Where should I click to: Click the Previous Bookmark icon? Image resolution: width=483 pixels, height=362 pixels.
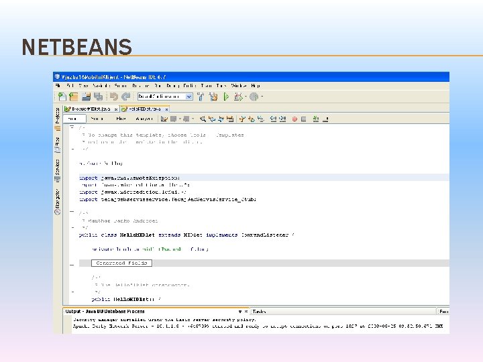click(x=242, y=119)
